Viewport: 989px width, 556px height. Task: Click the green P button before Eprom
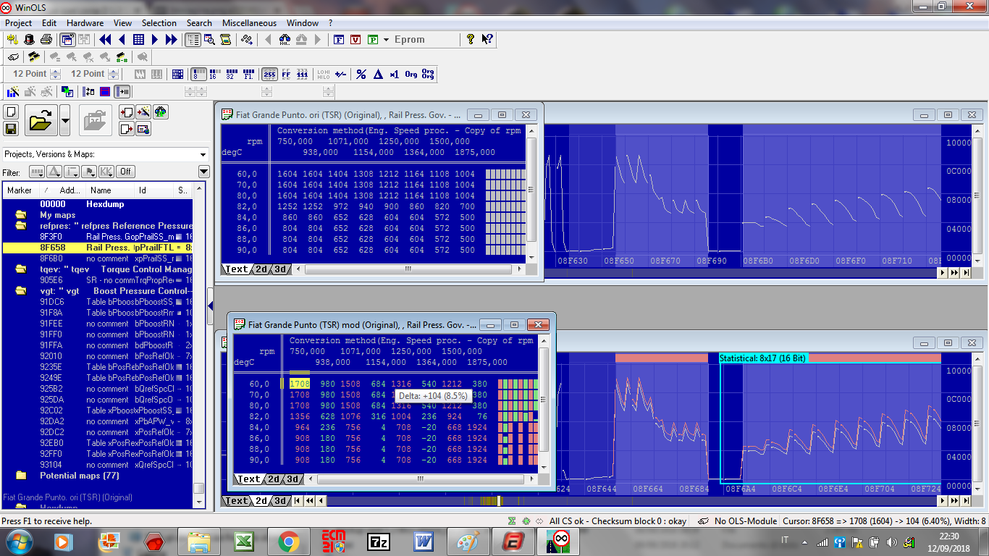373,39
